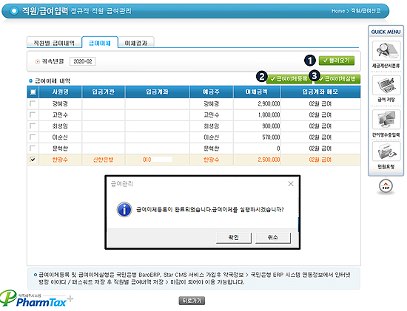Open the 이체결과 tab
407x311 pixels.
point(136,43)
